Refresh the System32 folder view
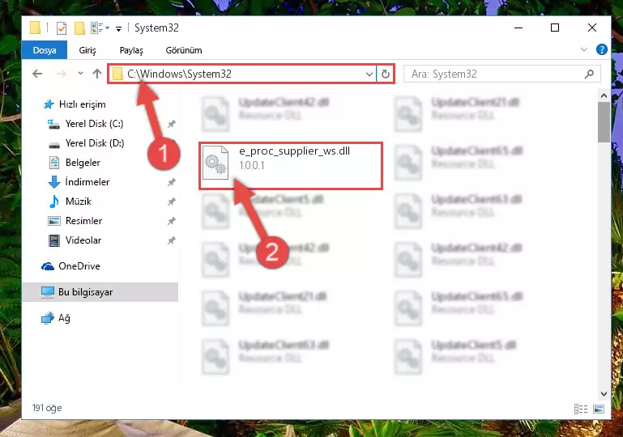 pyautogui.click(x=386, y=74)
